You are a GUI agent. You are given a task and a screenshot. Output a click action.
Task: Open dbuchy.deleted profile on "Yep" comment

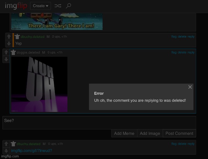(x=33, y=37)
